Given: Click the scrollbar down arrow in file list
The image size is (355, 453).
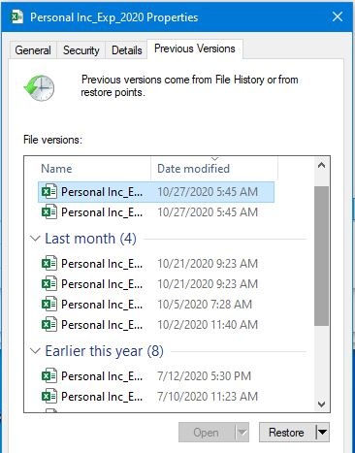Looking at the screenshot, I should coord(321,404).
